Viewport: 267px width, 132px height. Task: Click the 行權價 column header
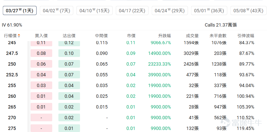pos(10,36)
